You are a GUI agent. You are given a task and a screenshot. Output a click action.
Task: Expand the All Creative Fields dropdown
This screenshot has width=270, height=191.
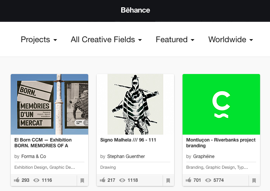click(x=106, y=40)
